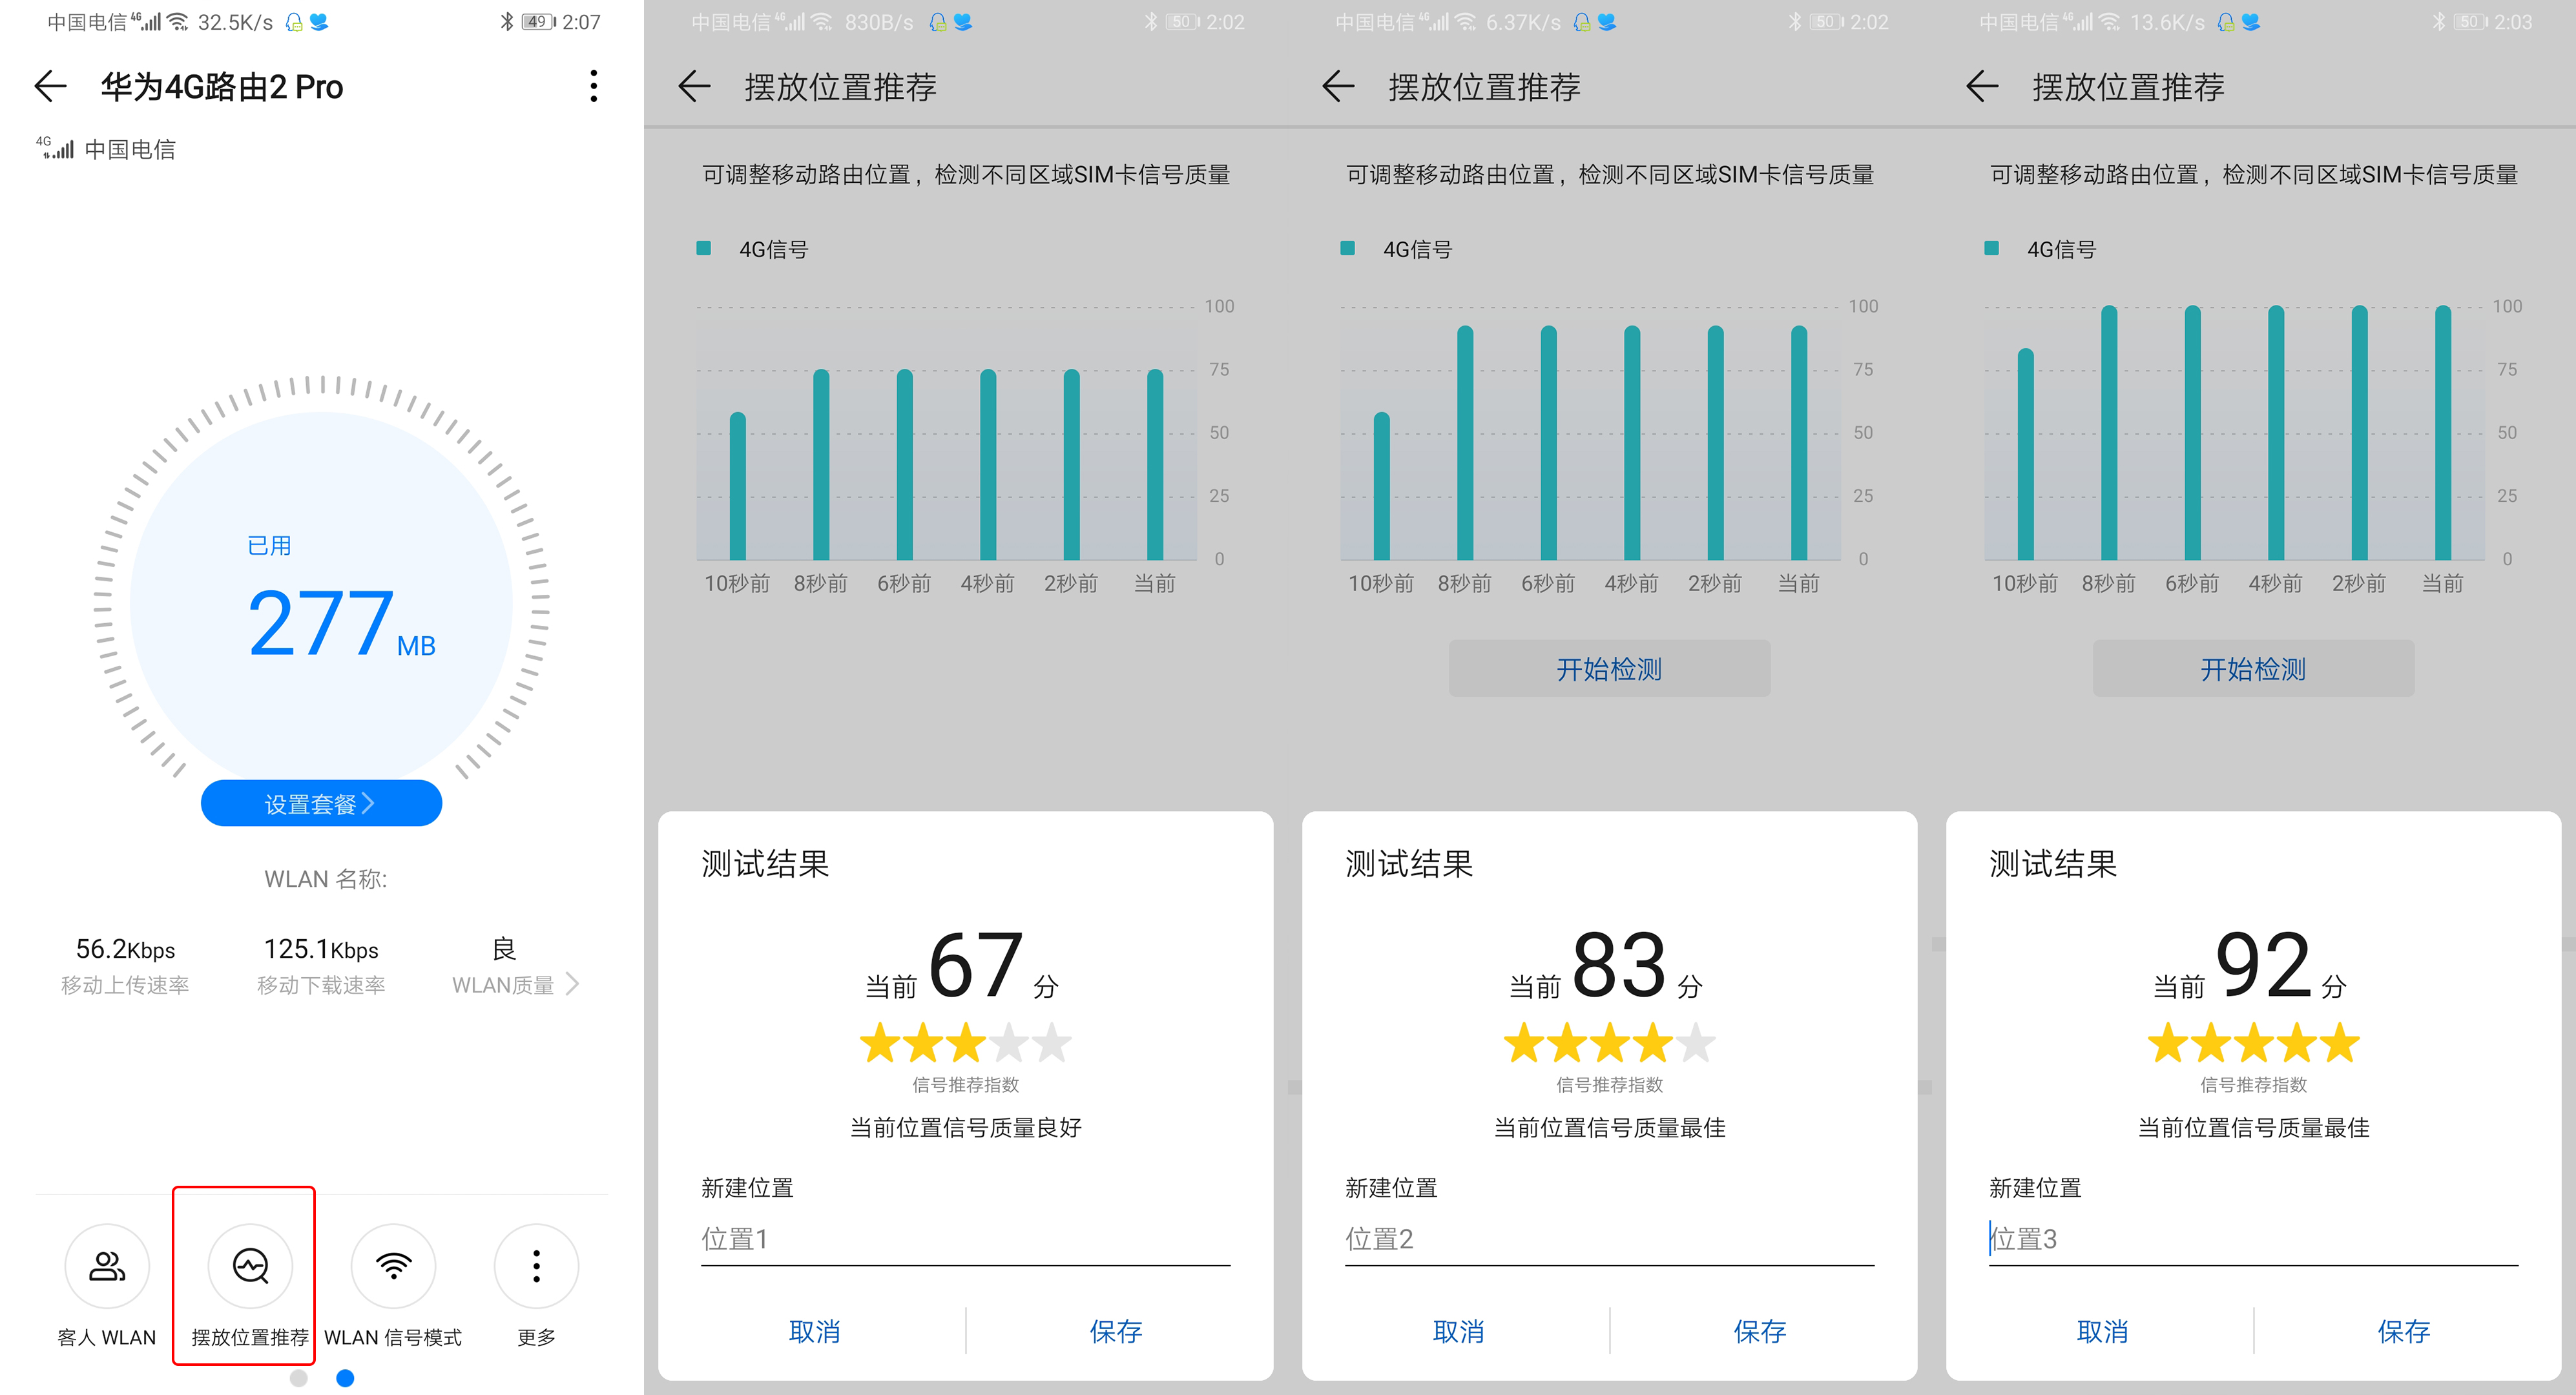The height and width of the screenshot is (1395, 2576).
Task: Expand WLAN质量 details via the chevron
Action: click(x=573, y=983)
